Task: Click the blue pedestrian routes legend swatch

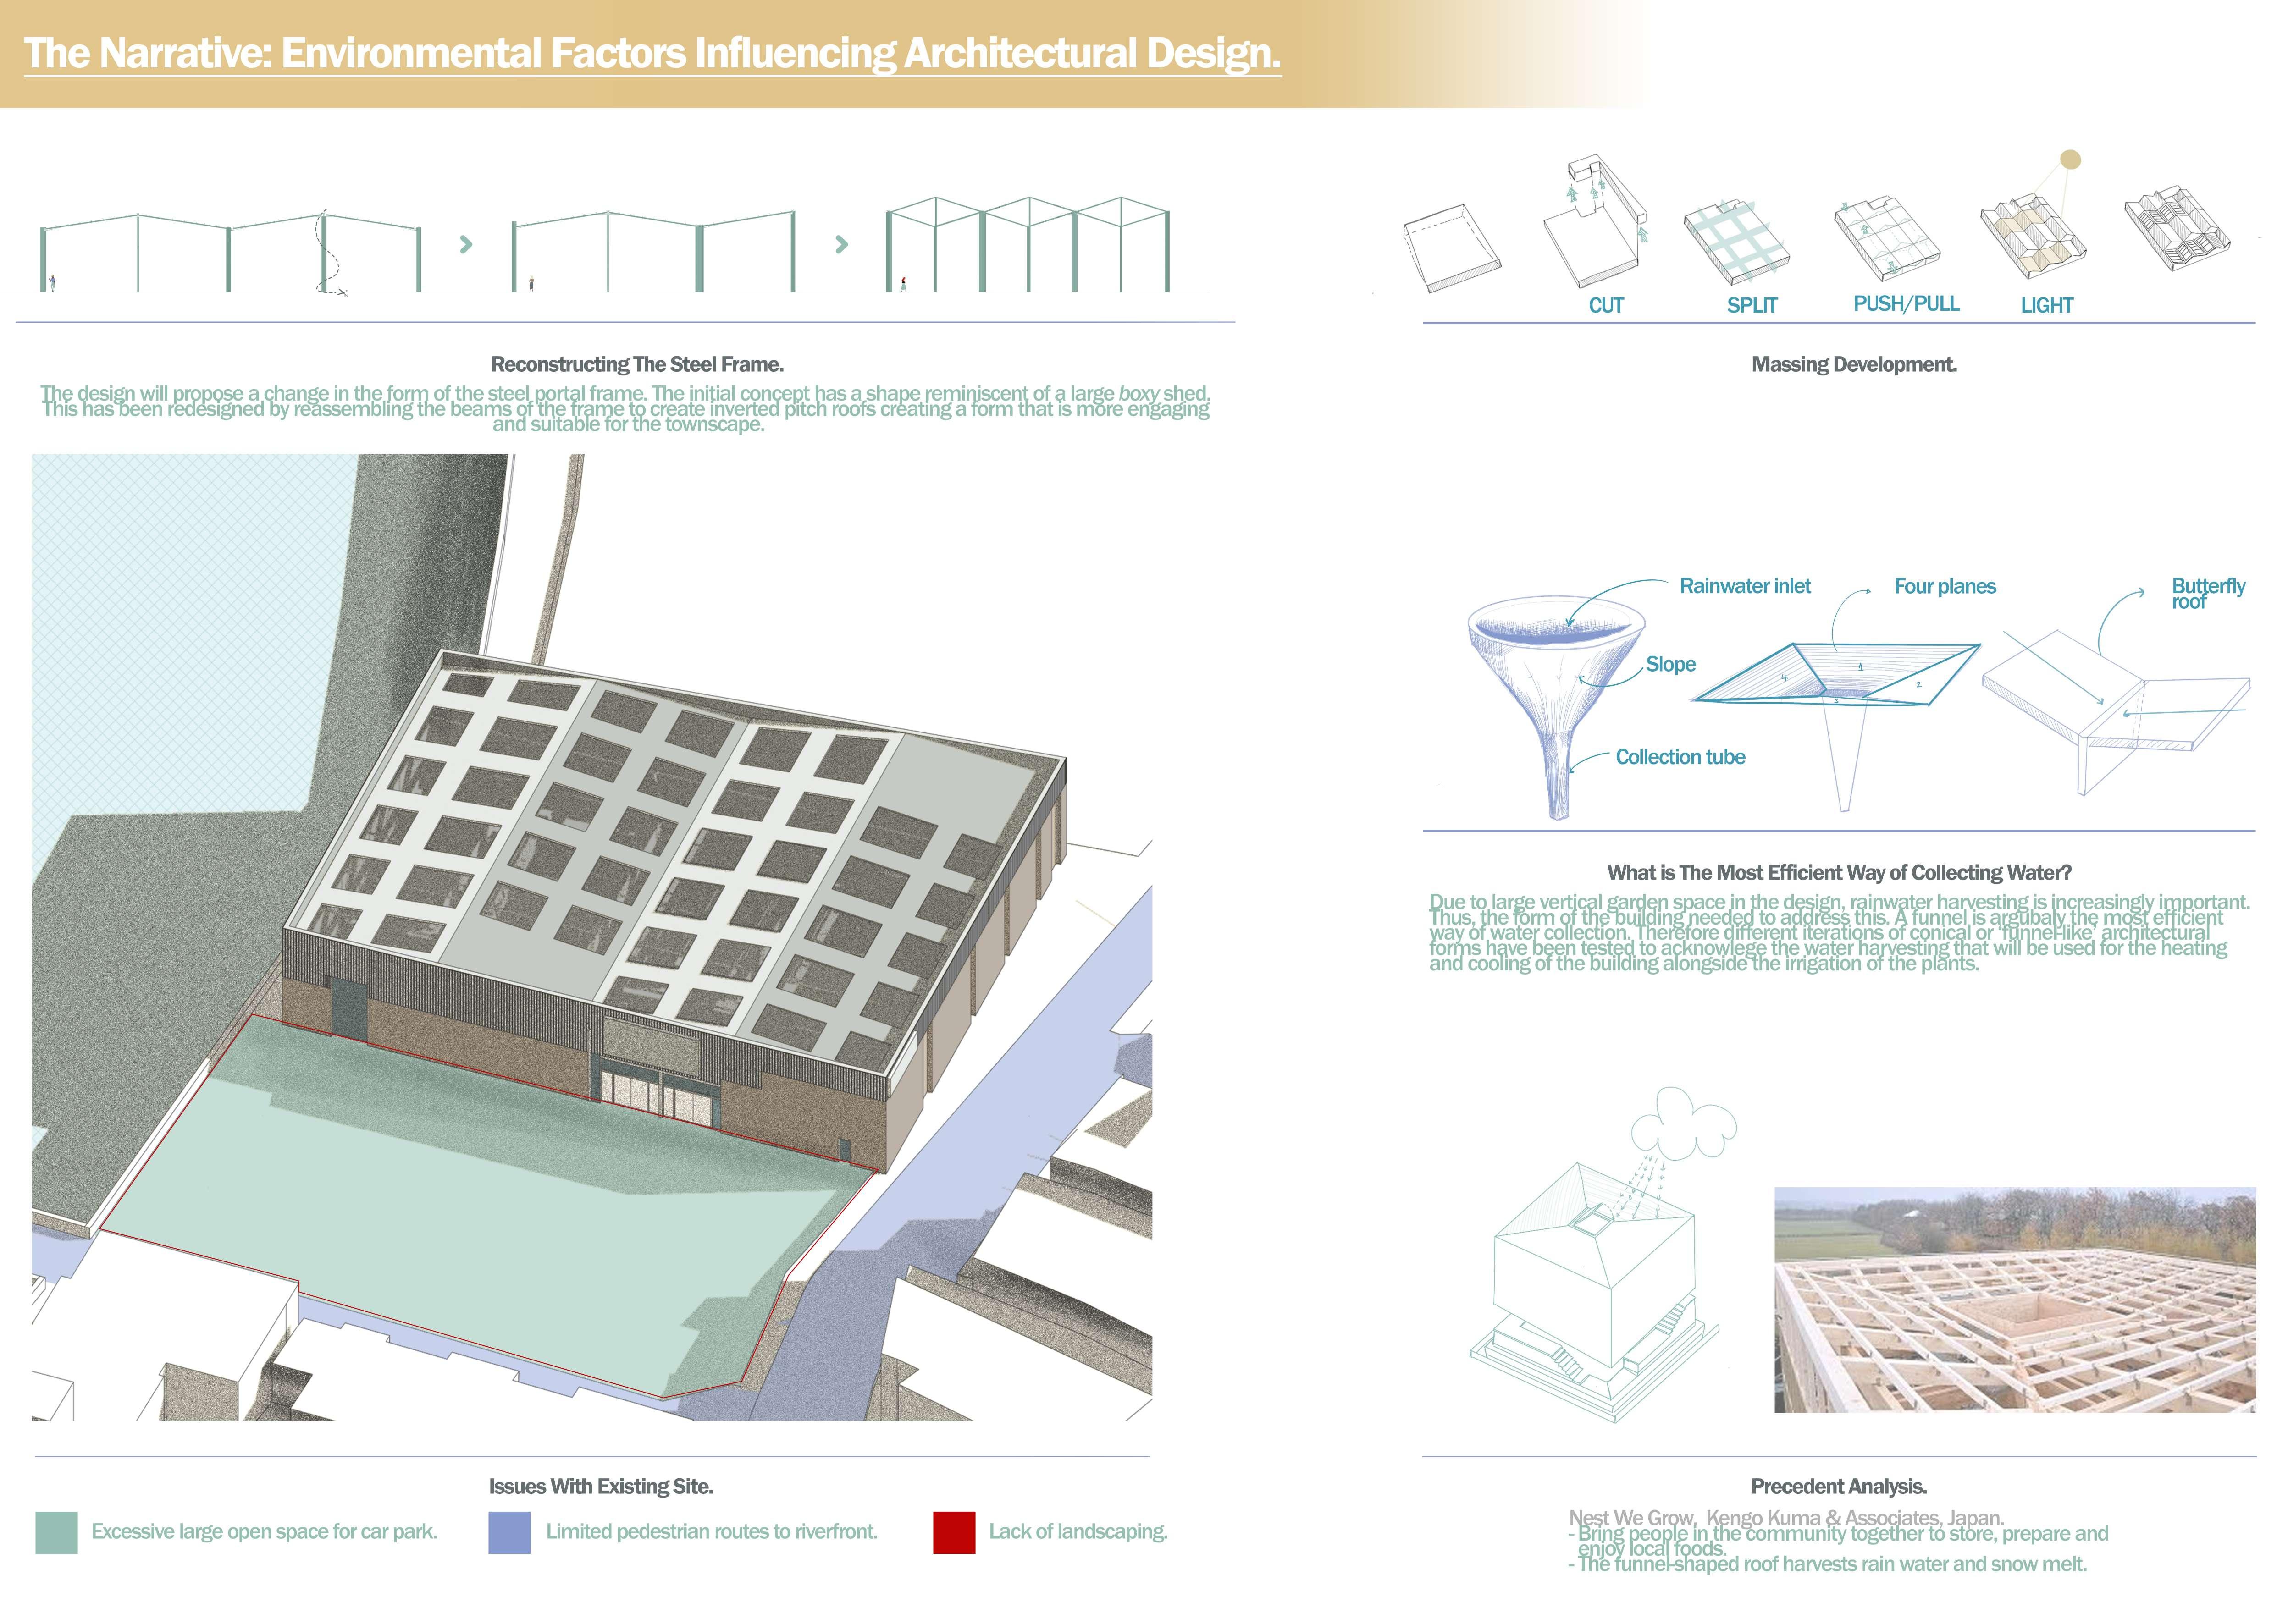Action: [510, 1533]
